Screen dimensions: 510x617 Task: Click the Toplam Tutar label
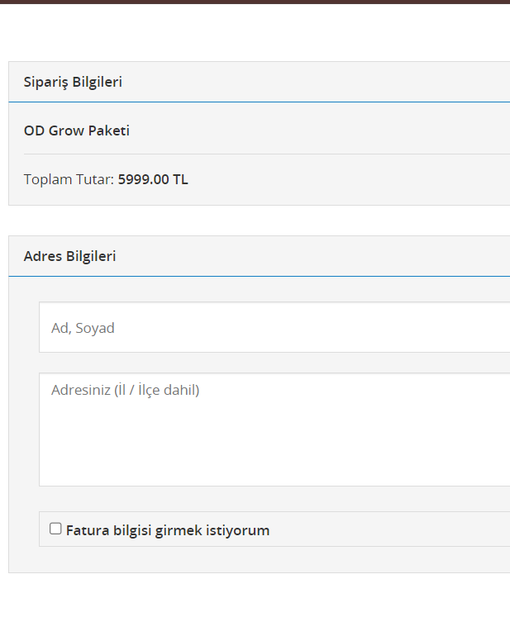[x=69, y=179]
